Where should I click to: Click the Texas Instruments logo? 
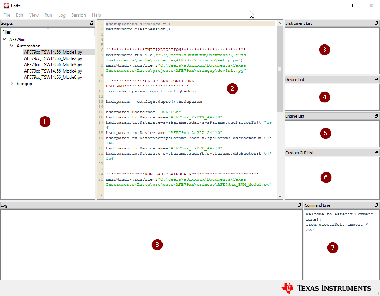pos(326,288)
